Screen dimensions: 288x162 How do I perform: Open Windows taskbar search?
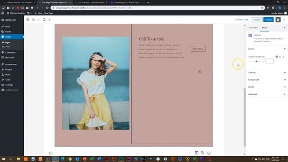pyautogui.click(x=11, y=159)
